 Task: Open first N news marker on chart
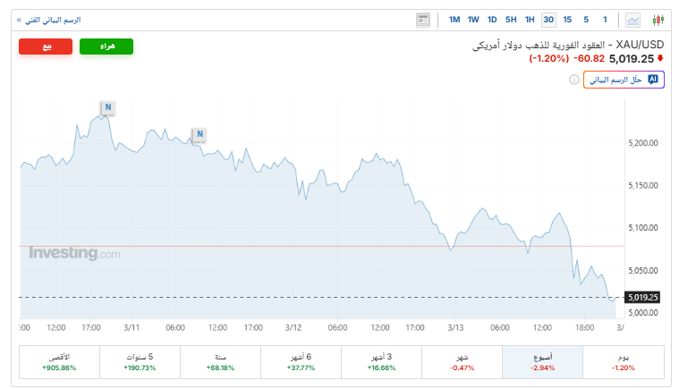107,107
